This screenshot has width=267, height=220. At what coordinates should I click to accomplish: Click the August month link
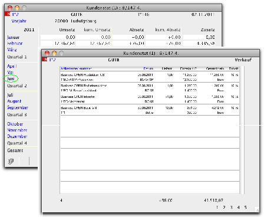point(14,101)
